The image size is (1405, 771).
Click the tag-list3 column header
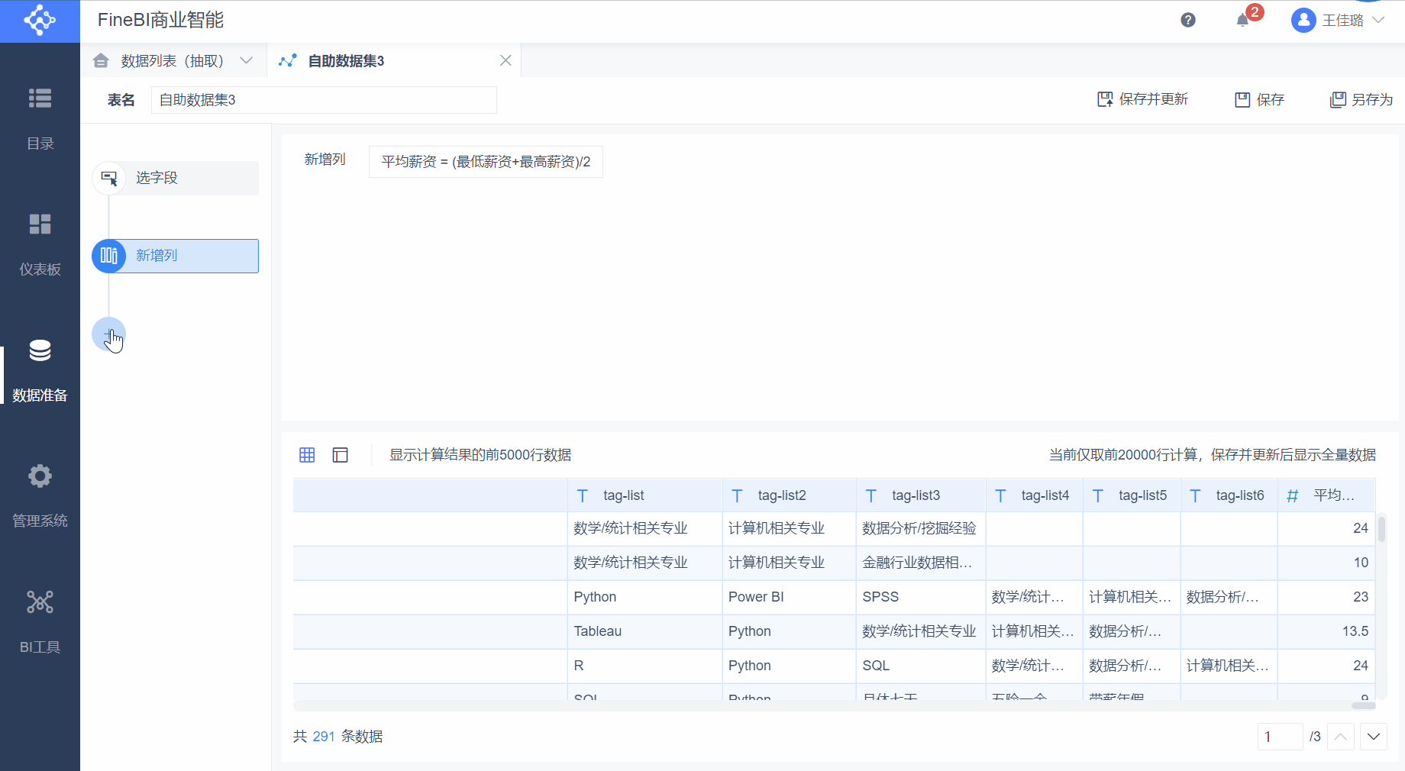(921, 495)
